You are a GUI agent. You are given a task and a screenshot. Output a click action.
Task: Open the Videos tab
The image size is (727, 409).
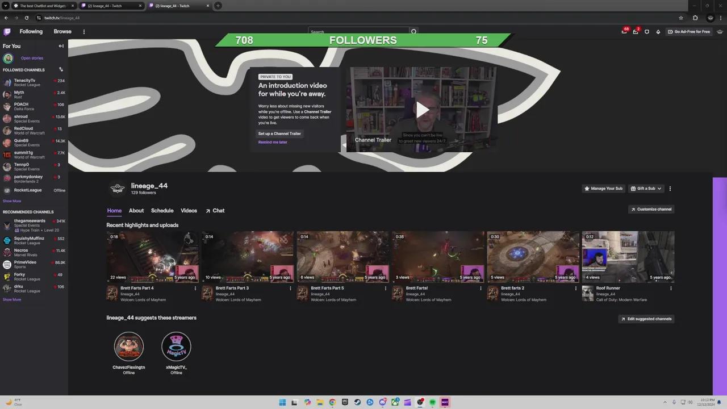[x=189, y=211]
